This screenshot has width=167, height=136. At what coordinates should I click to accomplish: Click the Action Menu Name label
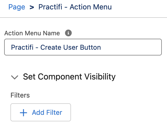[32, 33]
